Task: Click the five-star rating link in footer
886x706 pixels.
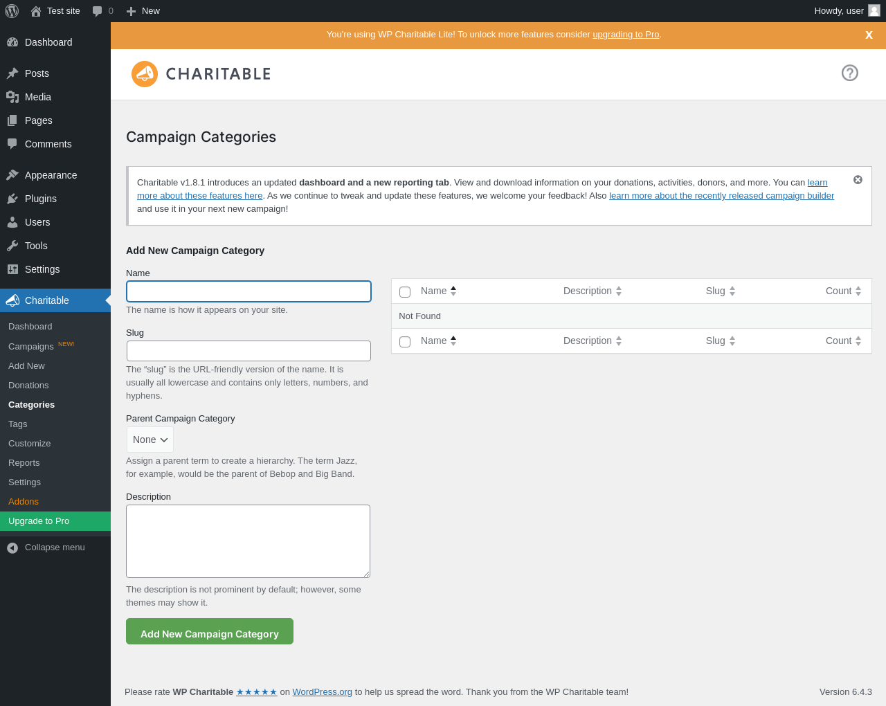Action: click(257, 692)
